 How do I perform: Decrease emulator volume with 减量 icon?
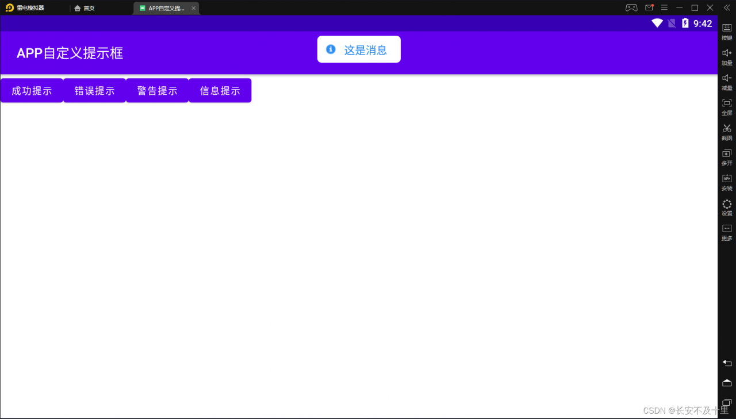726,82
